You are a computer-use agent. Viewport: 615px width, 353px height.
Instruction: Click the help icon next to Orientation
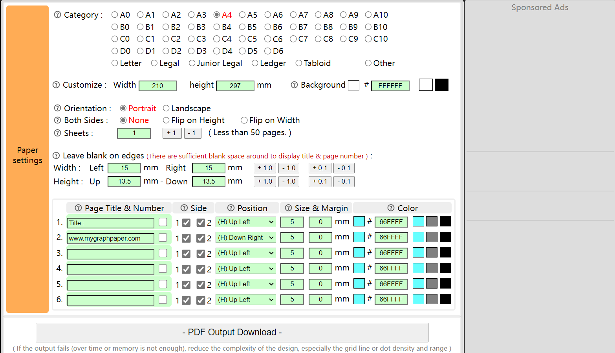tap(57, 108)
